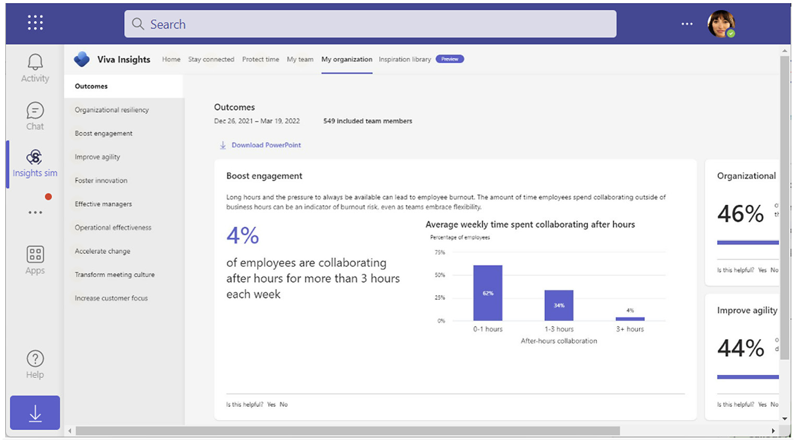The width and height of the screenshot is (796, 440).
Task: Click the date range Dec 26, 2021 text
Action: click(257, 121)
